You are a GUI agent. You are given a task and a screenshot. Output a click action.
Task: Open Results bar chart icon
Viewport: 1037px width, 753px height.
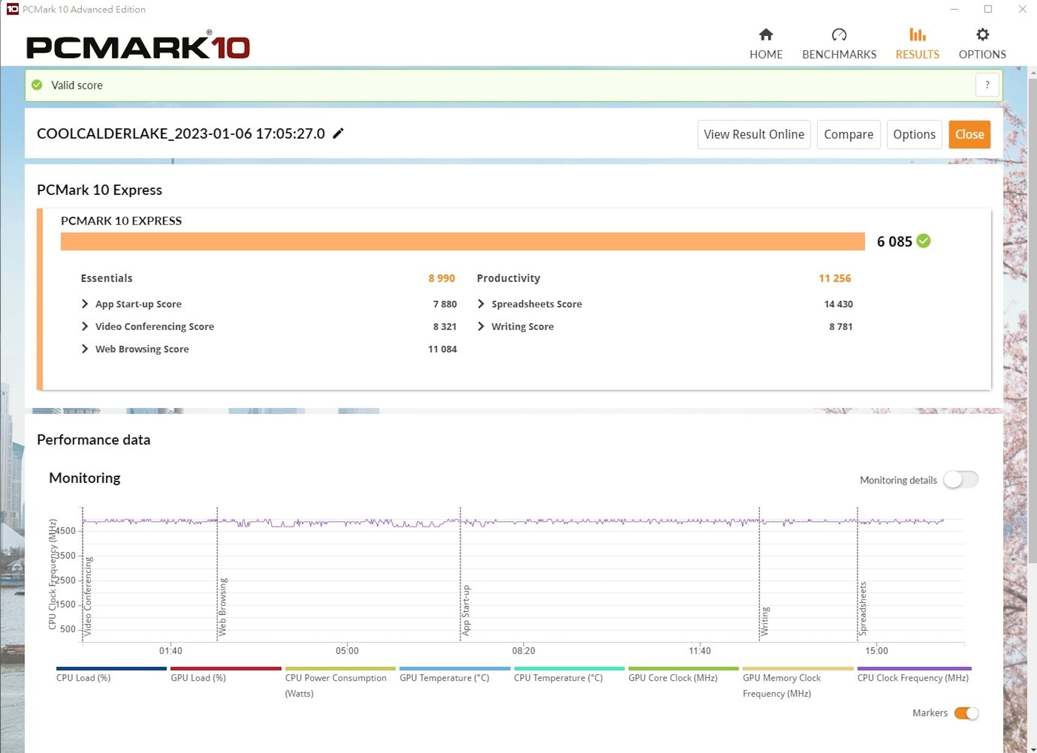[917, 35]
